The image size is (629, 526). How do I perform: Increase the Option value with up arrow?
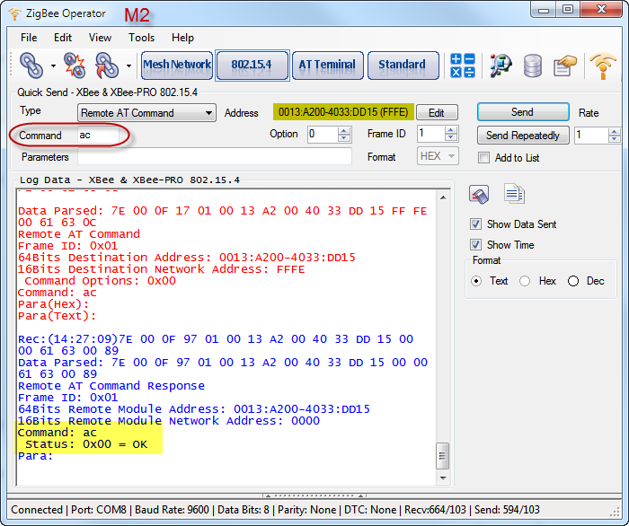point(344,130)
